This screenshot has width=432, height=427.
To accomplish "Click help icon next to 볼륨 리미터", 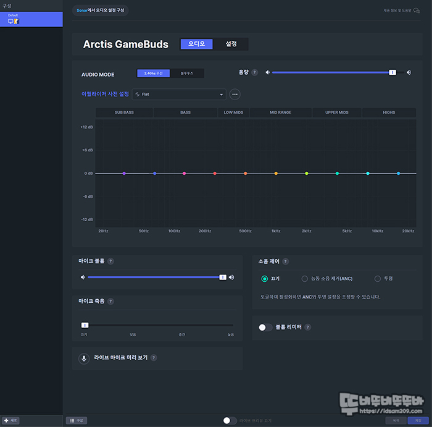I will [x=308, y=327].
